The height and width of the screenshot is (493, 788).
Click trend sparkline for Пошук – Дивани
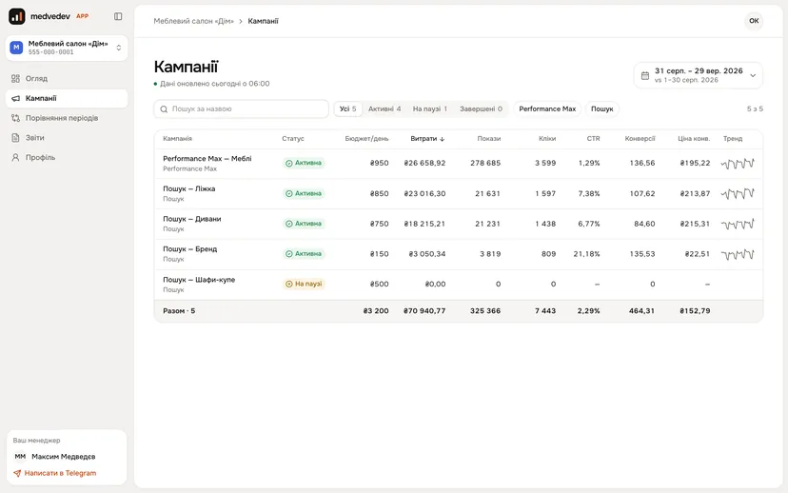(738, 225)
